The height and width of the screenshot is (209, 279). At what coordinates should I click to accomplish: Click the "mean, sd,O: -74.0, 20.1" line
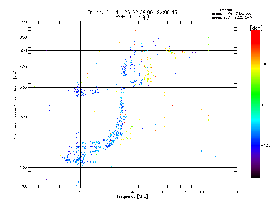tap(232, 14)
